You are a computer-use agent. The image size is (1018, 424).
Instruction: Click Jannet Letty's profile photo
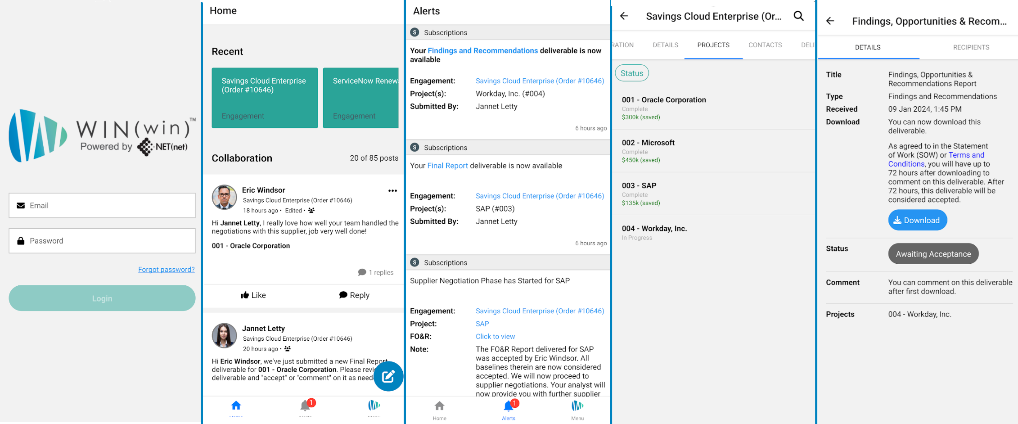tap(224, 335)
